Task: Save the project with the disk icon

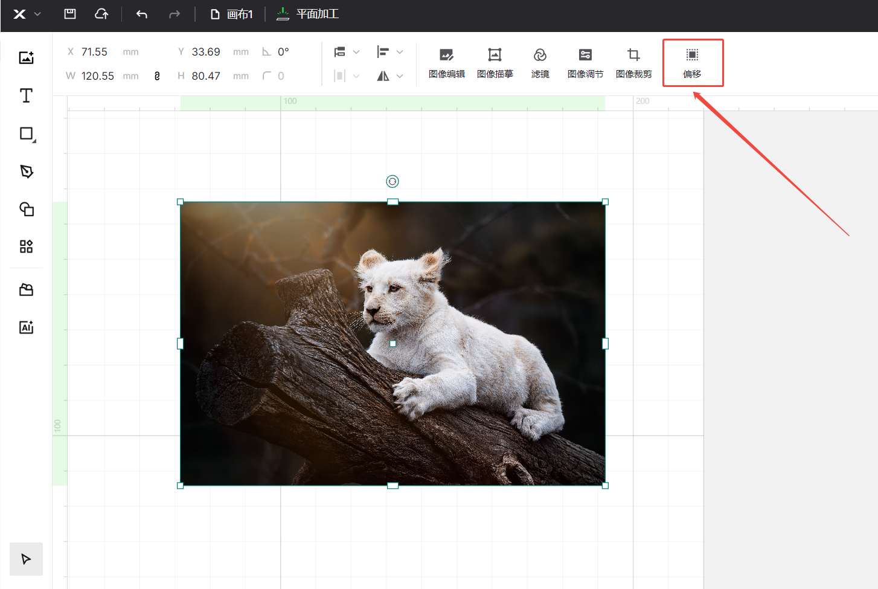Action: click(x=70, y=14)
